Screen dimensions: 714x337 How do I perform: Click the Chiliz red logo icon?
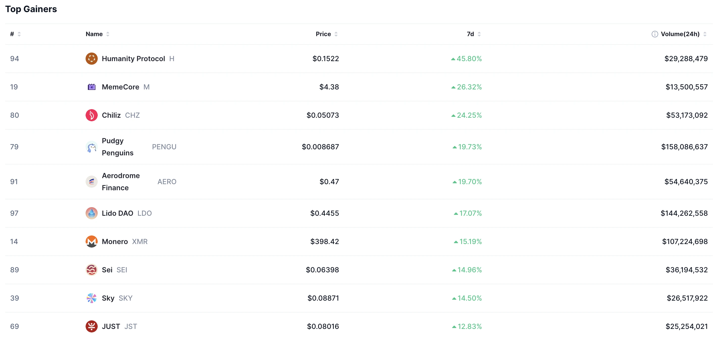91,115
